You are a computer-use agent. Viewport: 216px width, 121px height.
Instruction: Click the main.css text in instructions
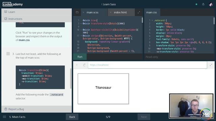(x=24, y=40)
